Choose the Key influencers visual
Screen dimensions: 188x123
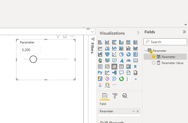[x=107, y=73]
